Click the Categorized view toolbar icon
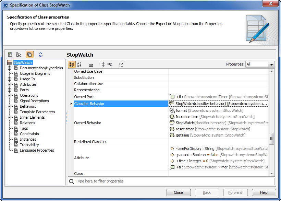 coord(72,64)
